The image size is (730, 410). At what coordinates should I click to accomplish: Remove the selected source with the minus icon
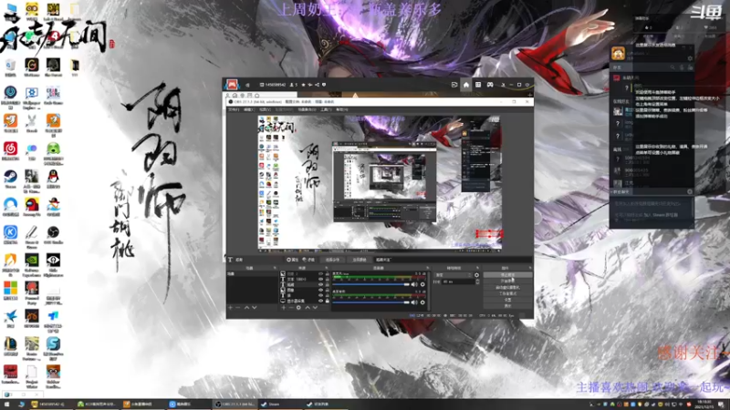(291, 307)
